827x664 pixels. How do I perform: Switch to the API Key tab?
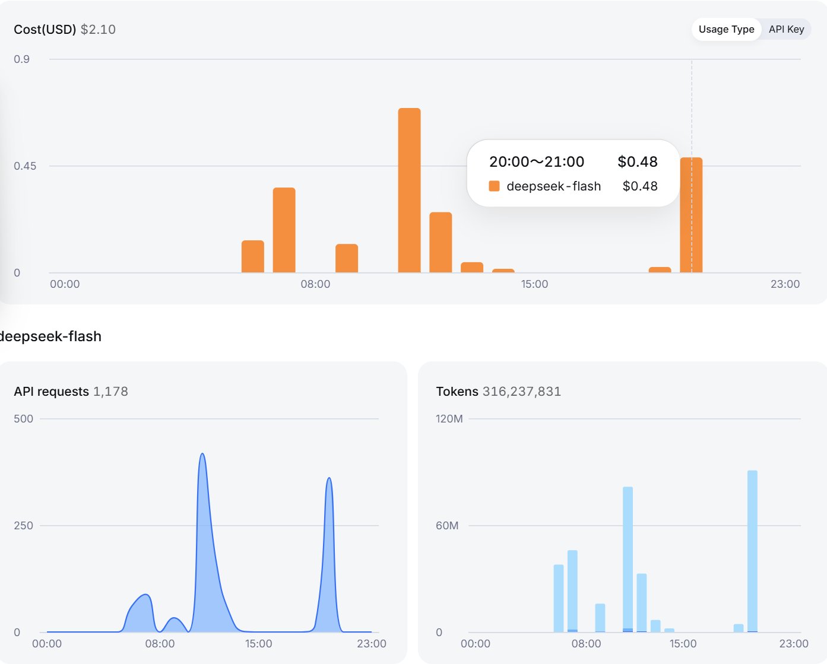(x=786, y=29)
